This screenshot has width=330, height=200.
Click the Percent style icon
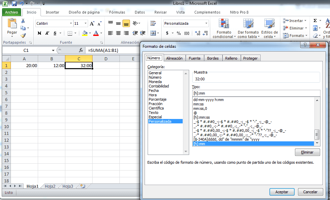(179, 33)
